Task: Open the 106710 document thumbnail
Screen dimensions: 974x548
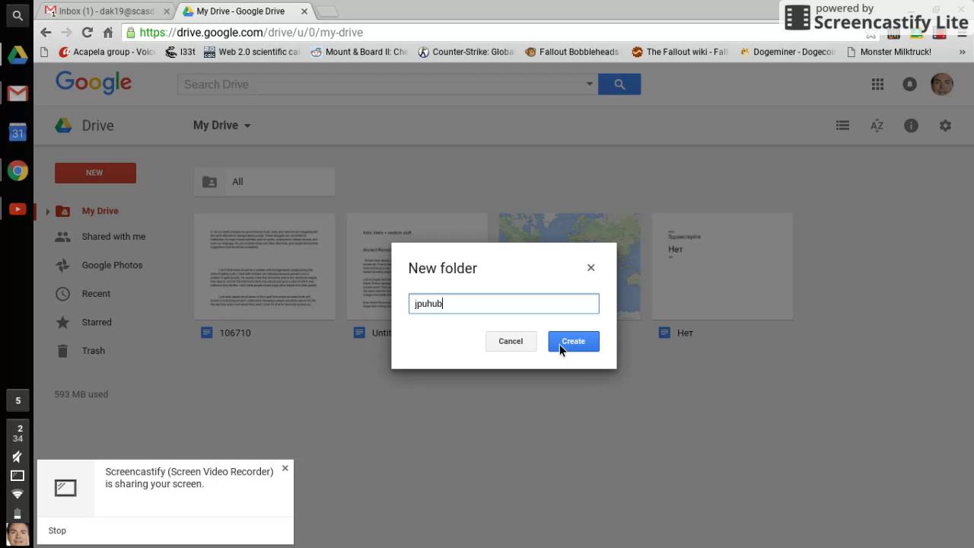Action: click(x=264, y=266)
